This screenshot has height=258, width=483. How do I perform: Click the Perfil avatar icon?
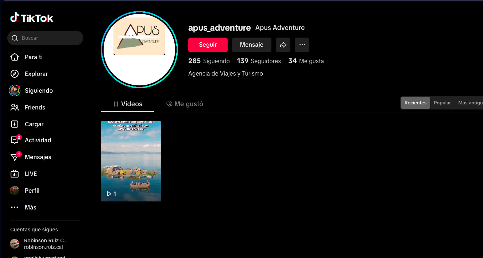[x=15, y=190]
